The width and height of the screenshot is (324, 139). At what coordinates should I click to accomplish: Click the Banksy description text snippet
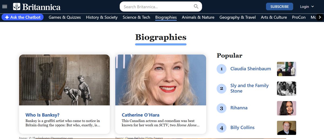(x=63, y=123)
